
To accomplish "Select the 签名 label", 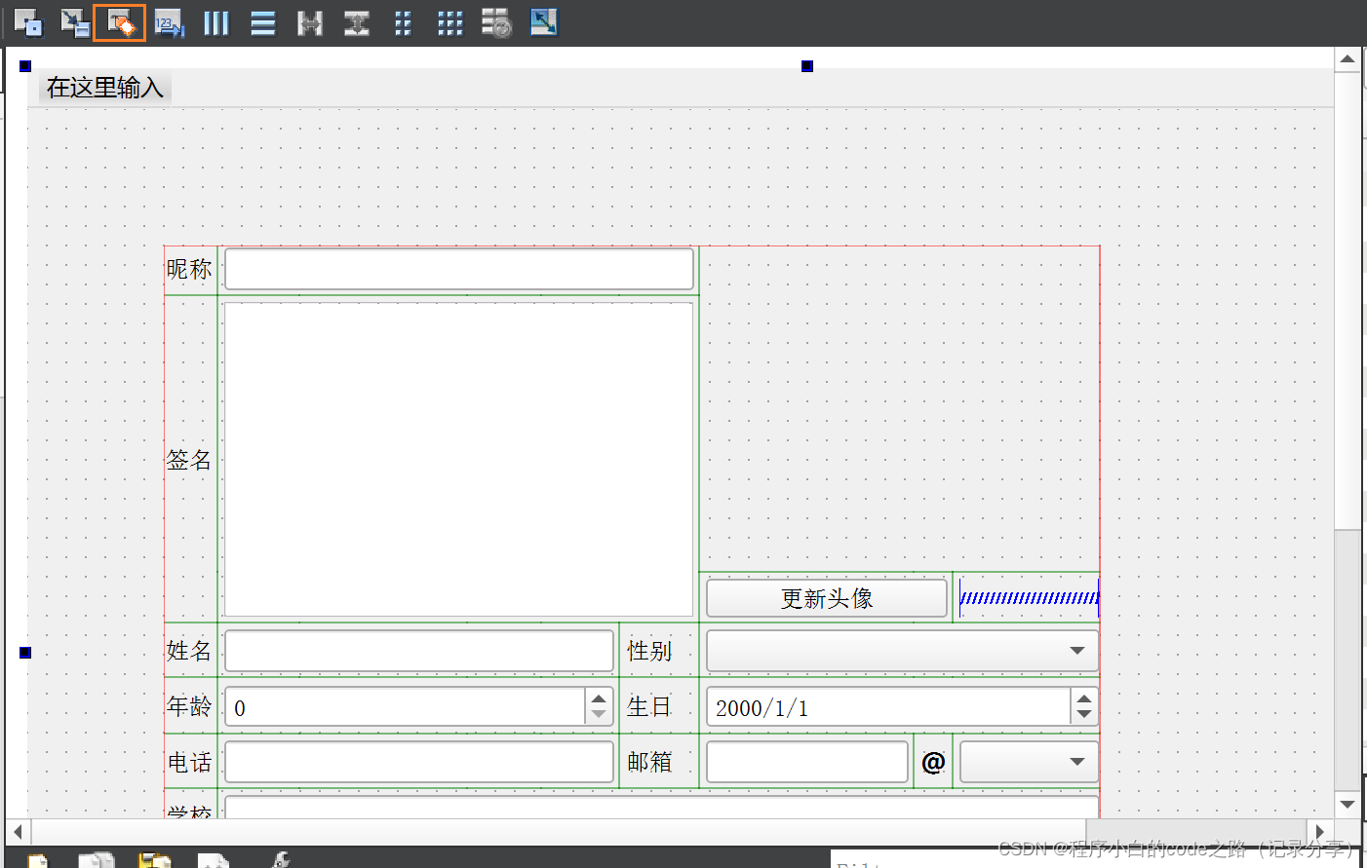I will click(x=189, y=460).
